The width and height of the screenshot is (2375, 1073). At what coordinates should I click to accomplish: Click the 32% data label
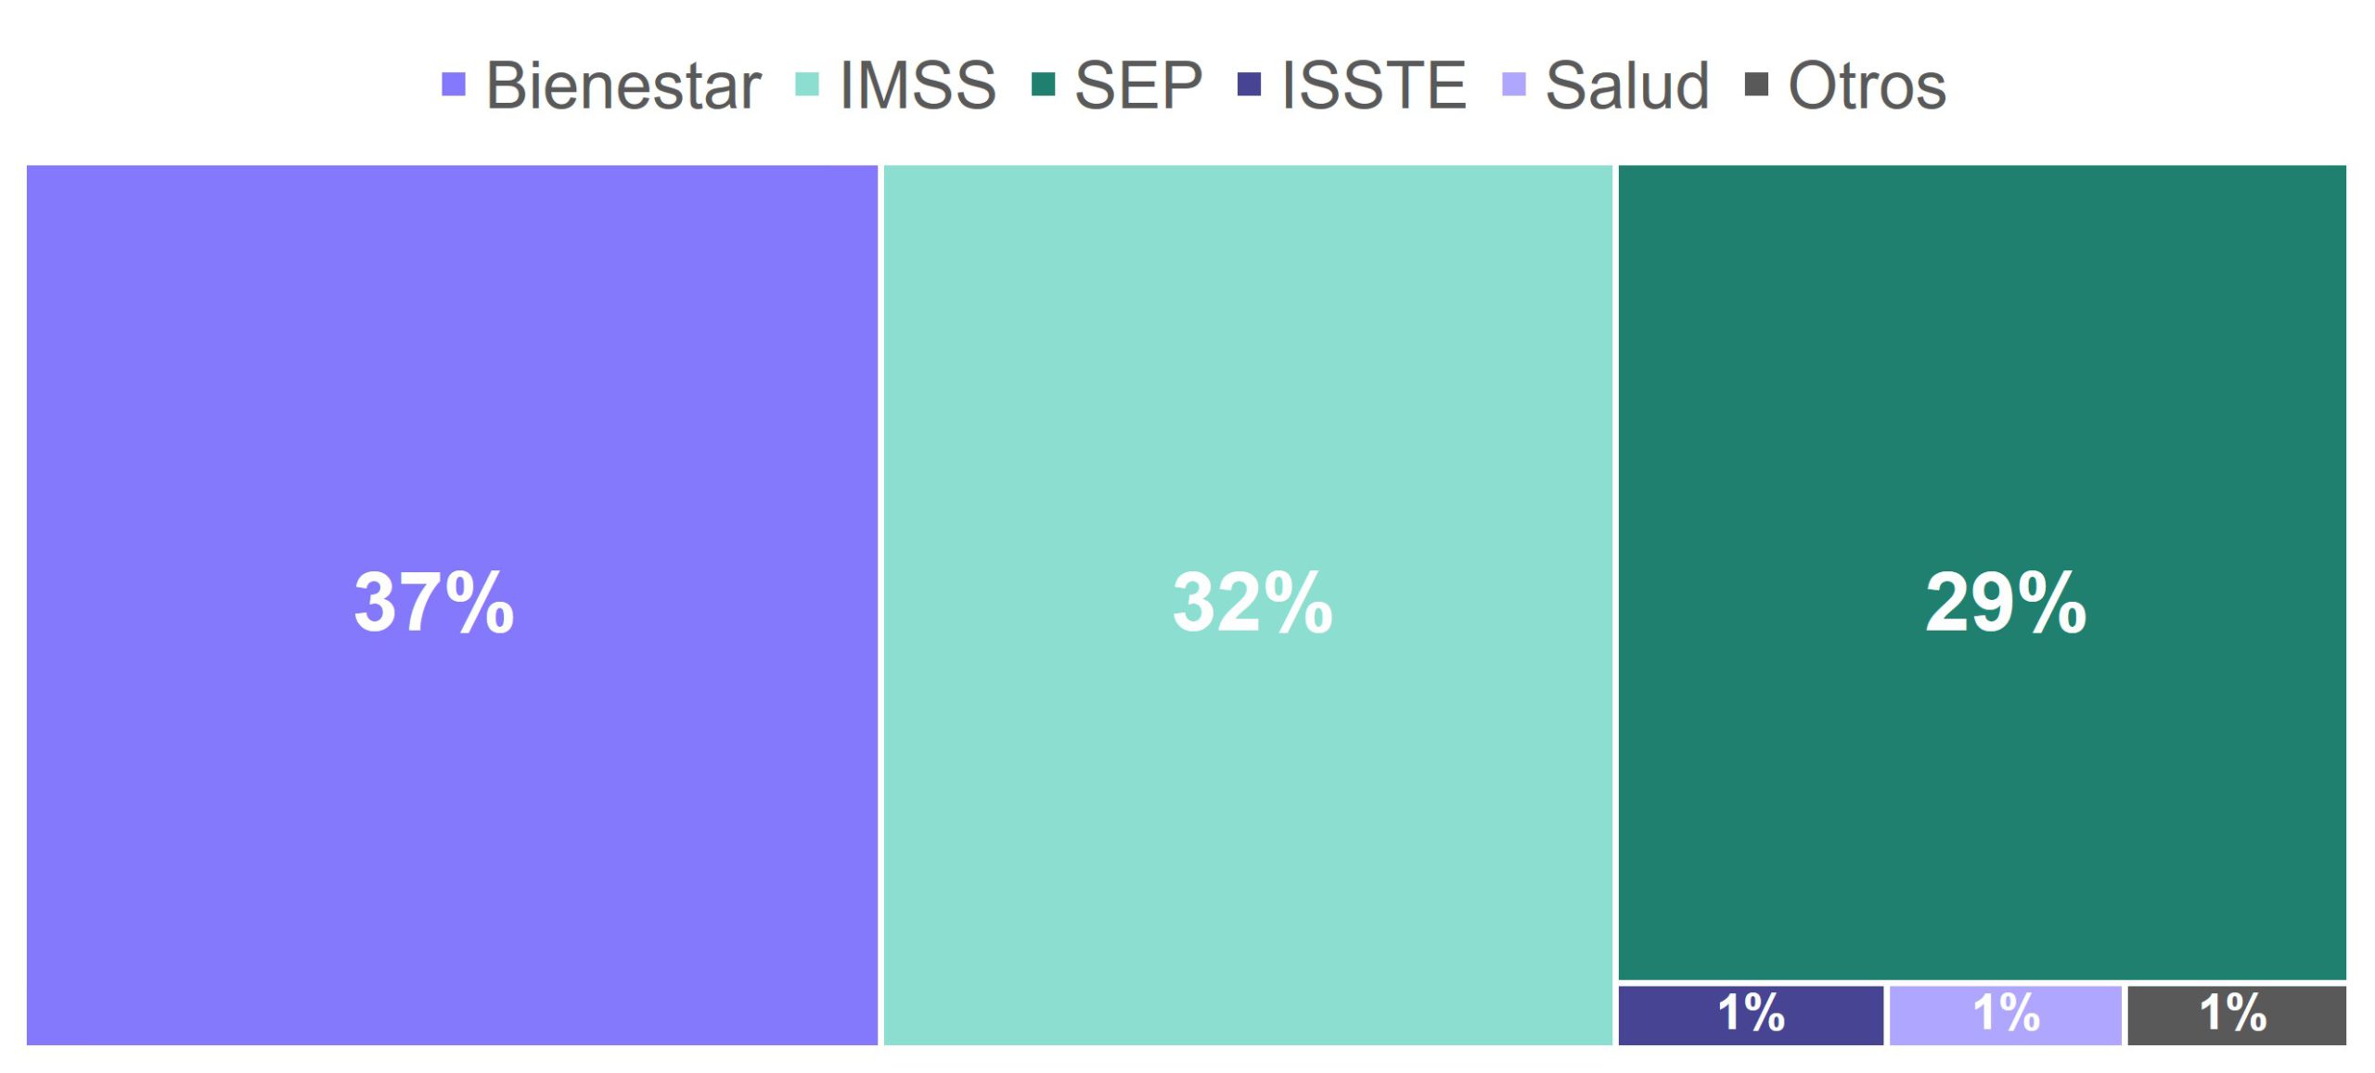[x=1252, y=603]
